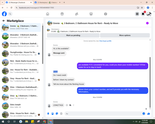The height and width of the screenshot is (124, 155).
Task: Click the Facebook search icon
Action: click(x=10, y=14)
